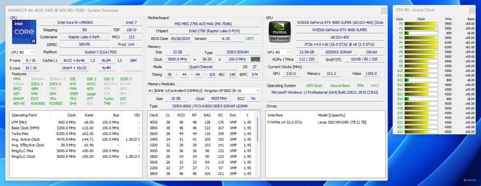Select the Base Clock (HFM) row

76,128
